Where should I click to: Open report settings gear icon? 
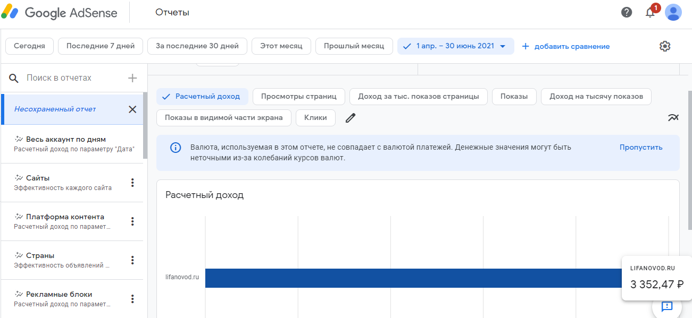pos(665,46)
